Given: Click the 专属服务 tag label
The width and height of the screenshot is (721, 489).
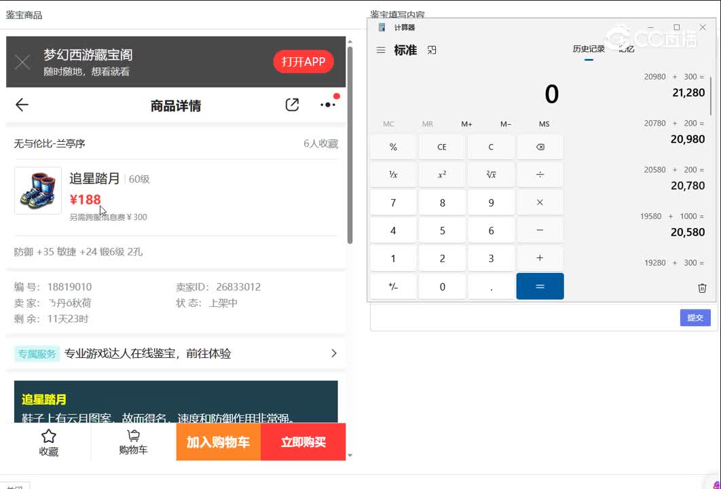Looking at the screenshot, I should (37, 354).
